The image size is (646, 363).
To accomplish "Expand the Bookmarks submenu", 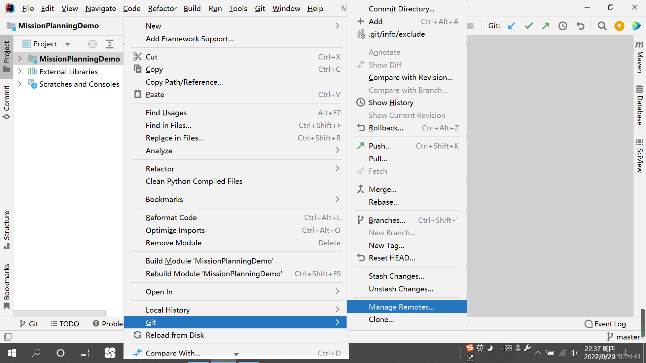I will click(x=236, y=199).
